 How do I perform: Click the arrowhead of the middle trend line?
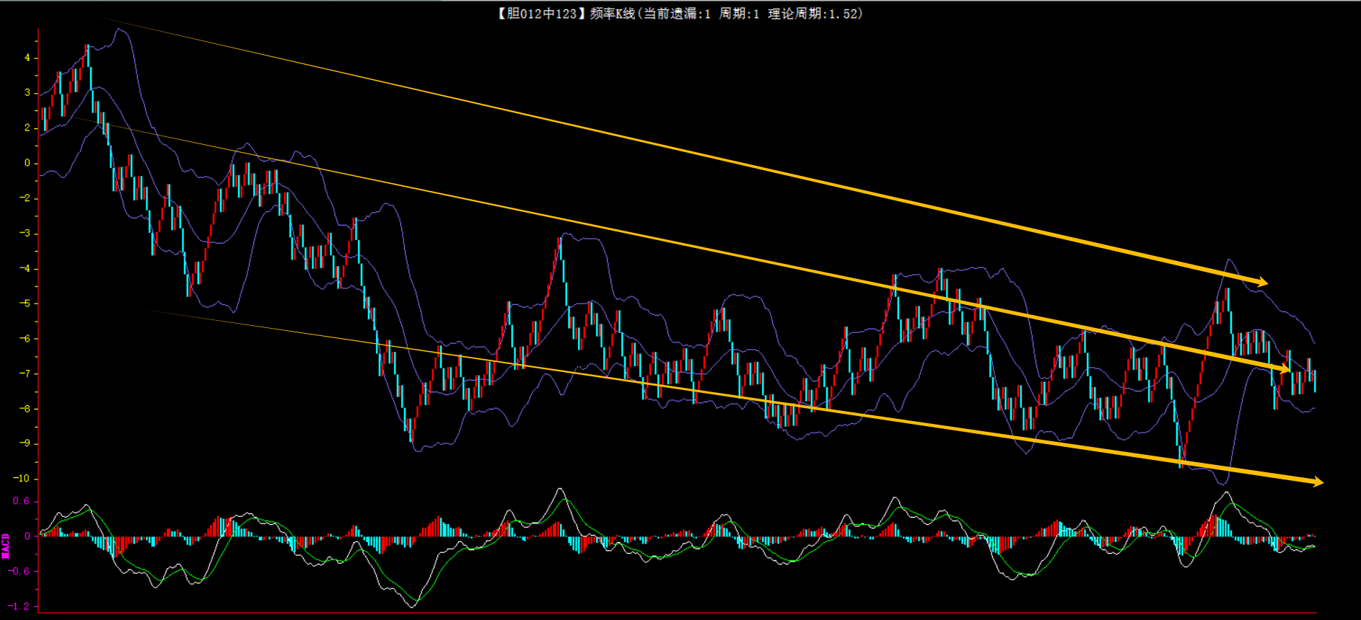pos(1285,369)
